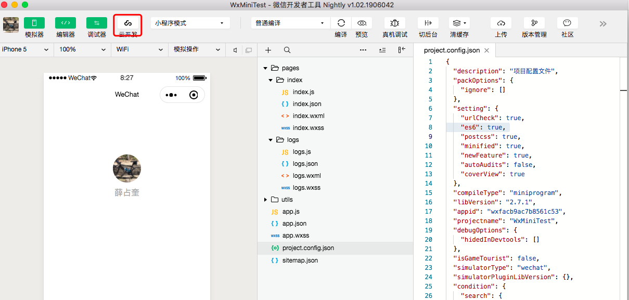The image size is (629, 300).
Task: Click the user avatar in toolbar
Action: point(11,25)
